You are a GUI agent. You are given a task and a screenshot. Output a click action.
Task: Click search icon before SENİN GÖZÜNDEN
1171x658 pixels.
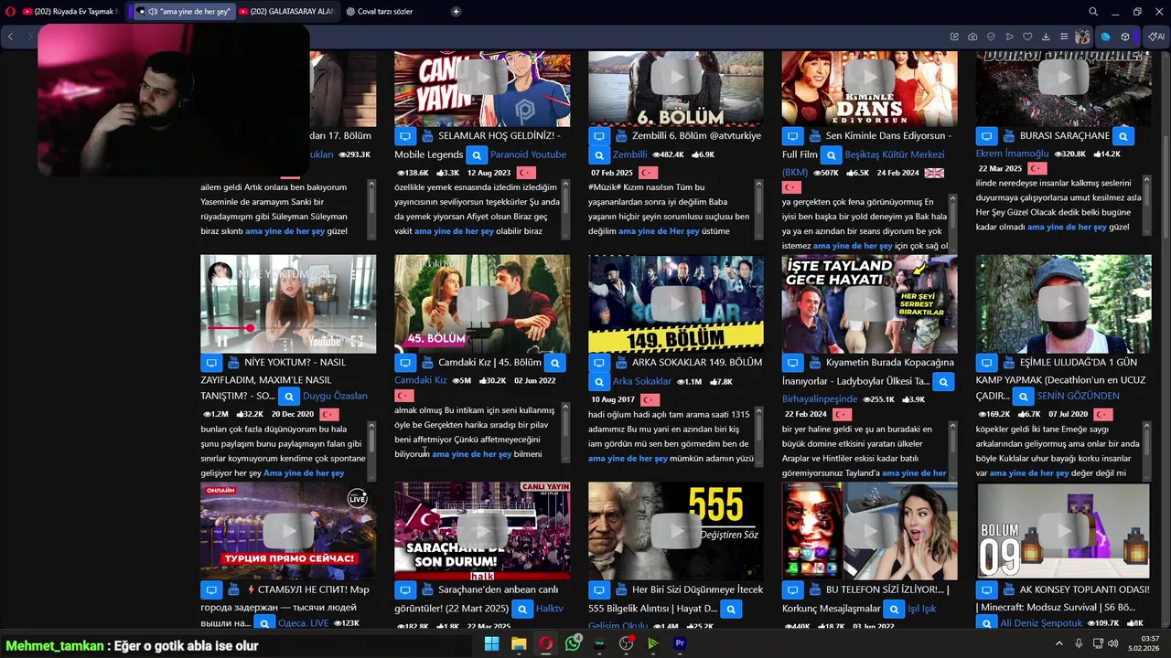[1023, 396]
